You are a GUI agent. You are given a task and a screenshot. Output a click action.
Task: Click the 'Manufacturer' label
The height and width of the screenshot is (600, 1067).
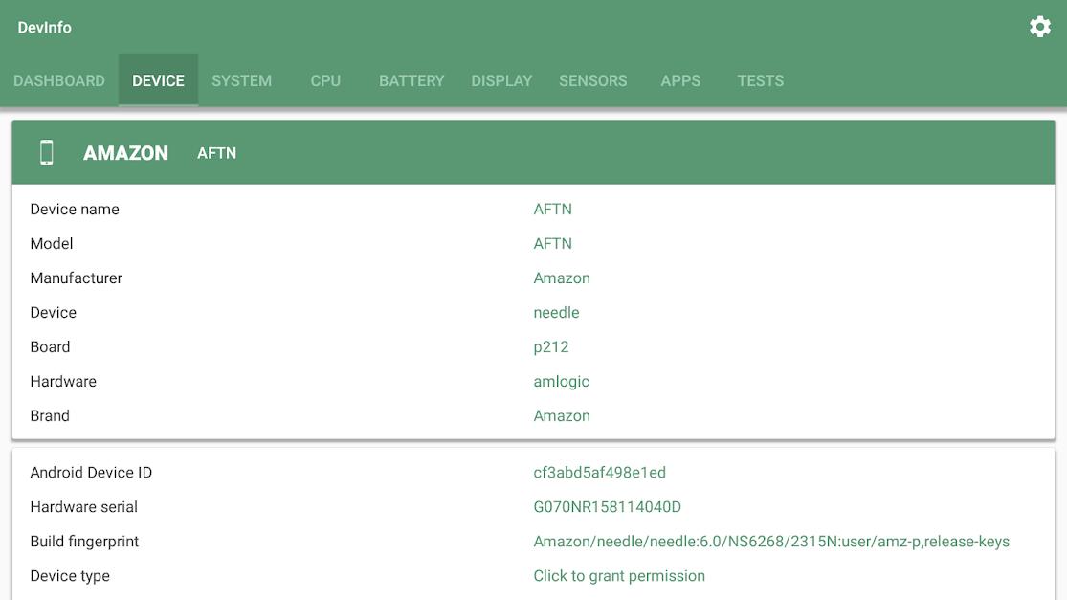pyautogui.click(x=77, y=278)
